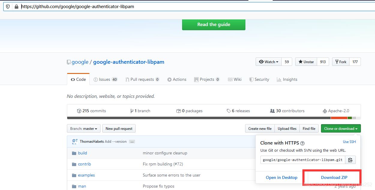
Task: Click the shield icon in the address bar
Action: [7, 6]
